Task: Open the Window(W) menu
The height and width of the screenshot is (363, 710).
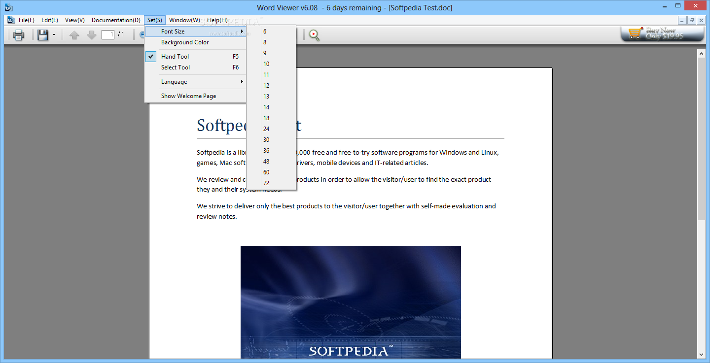Action: point(184,20)
